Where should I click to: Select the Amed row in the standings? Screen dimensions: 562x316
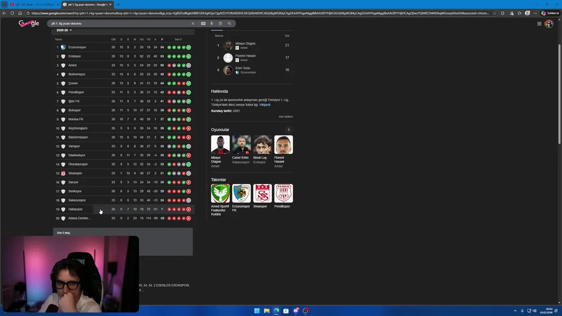(x=123, y=65)
